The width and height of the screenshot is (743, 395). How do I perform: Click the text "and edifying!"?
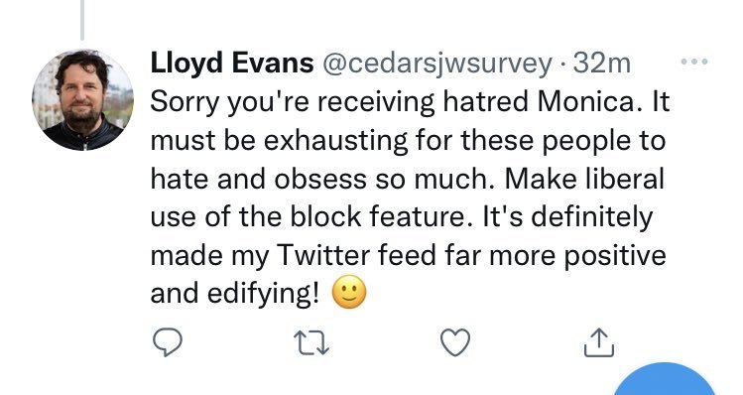point(235,294)
